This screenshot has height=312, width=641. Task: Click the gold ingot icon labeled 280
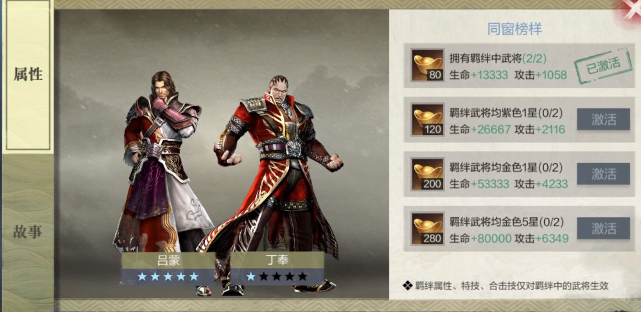[x=428, y=229]
